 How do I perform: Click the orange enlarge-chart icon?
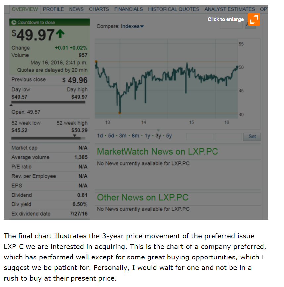pos(254,20)
